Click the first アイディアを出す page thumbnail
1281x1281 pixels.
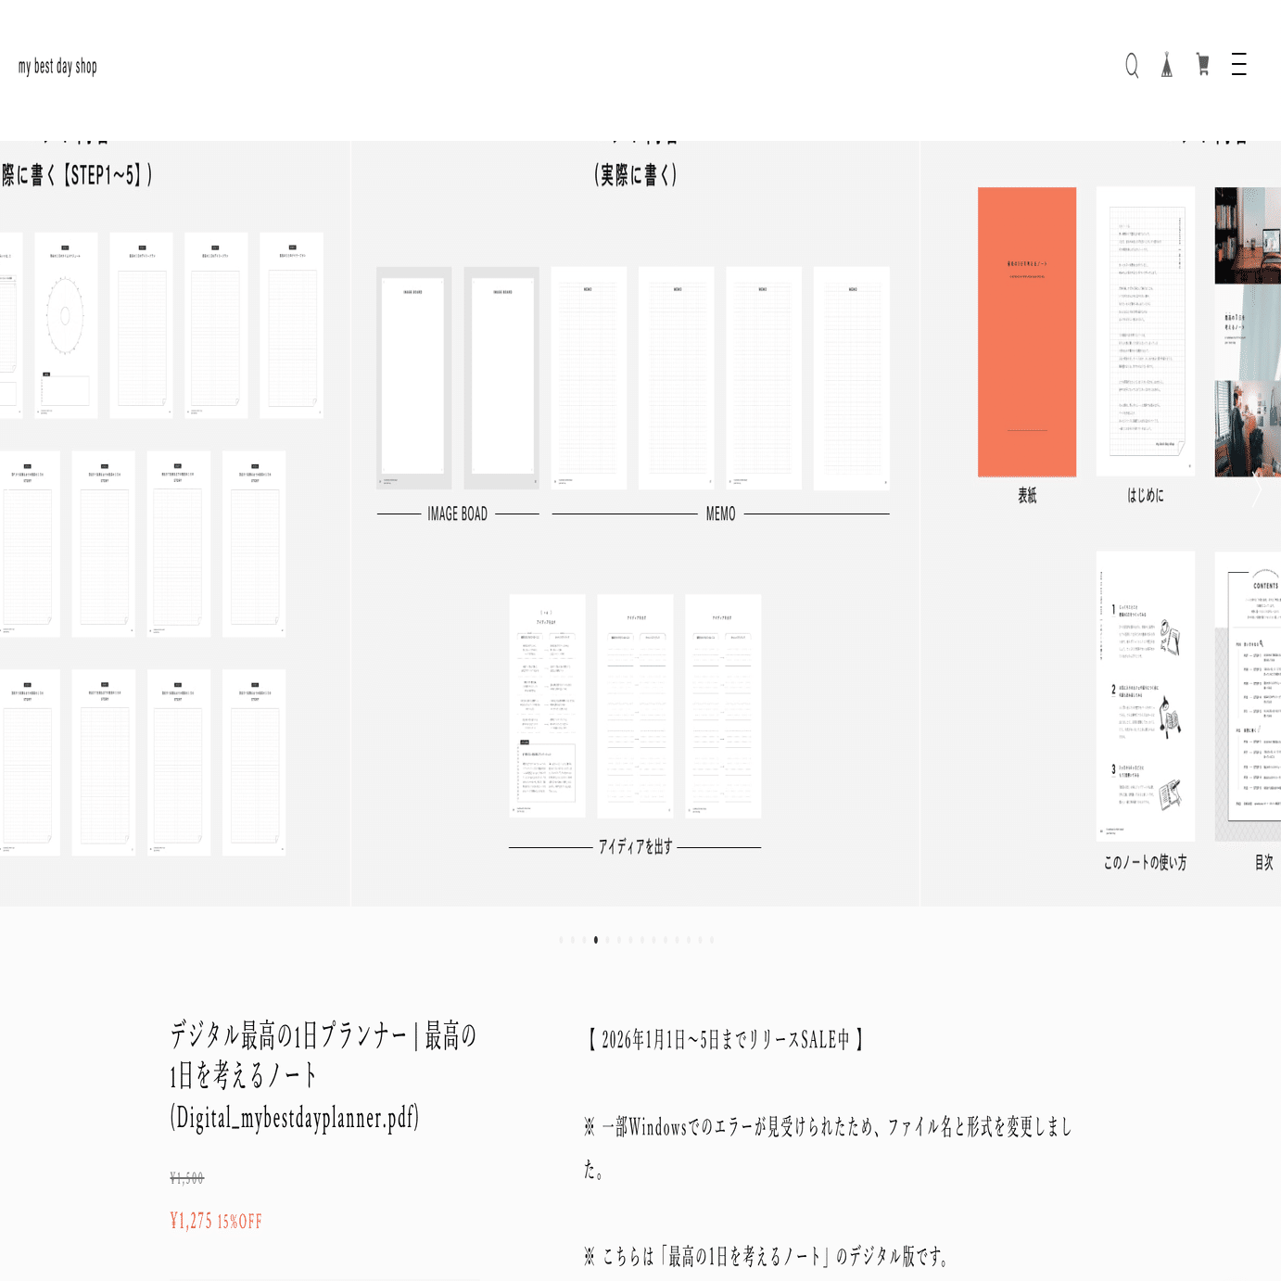click(x=548, y=706)
